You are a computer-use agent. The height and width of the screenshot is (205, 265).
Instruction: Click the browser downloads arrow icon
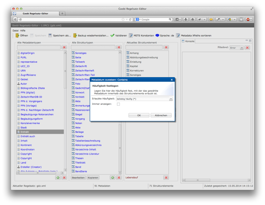[x=186, y=19]
